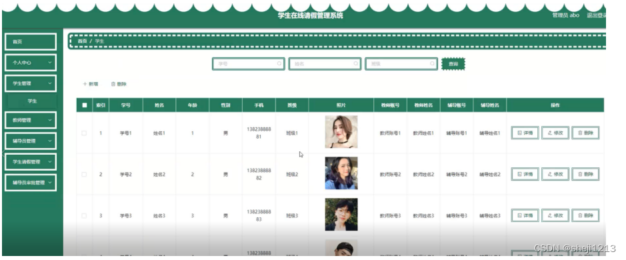Click the 辅导姓名2 cell

[490, 175]
